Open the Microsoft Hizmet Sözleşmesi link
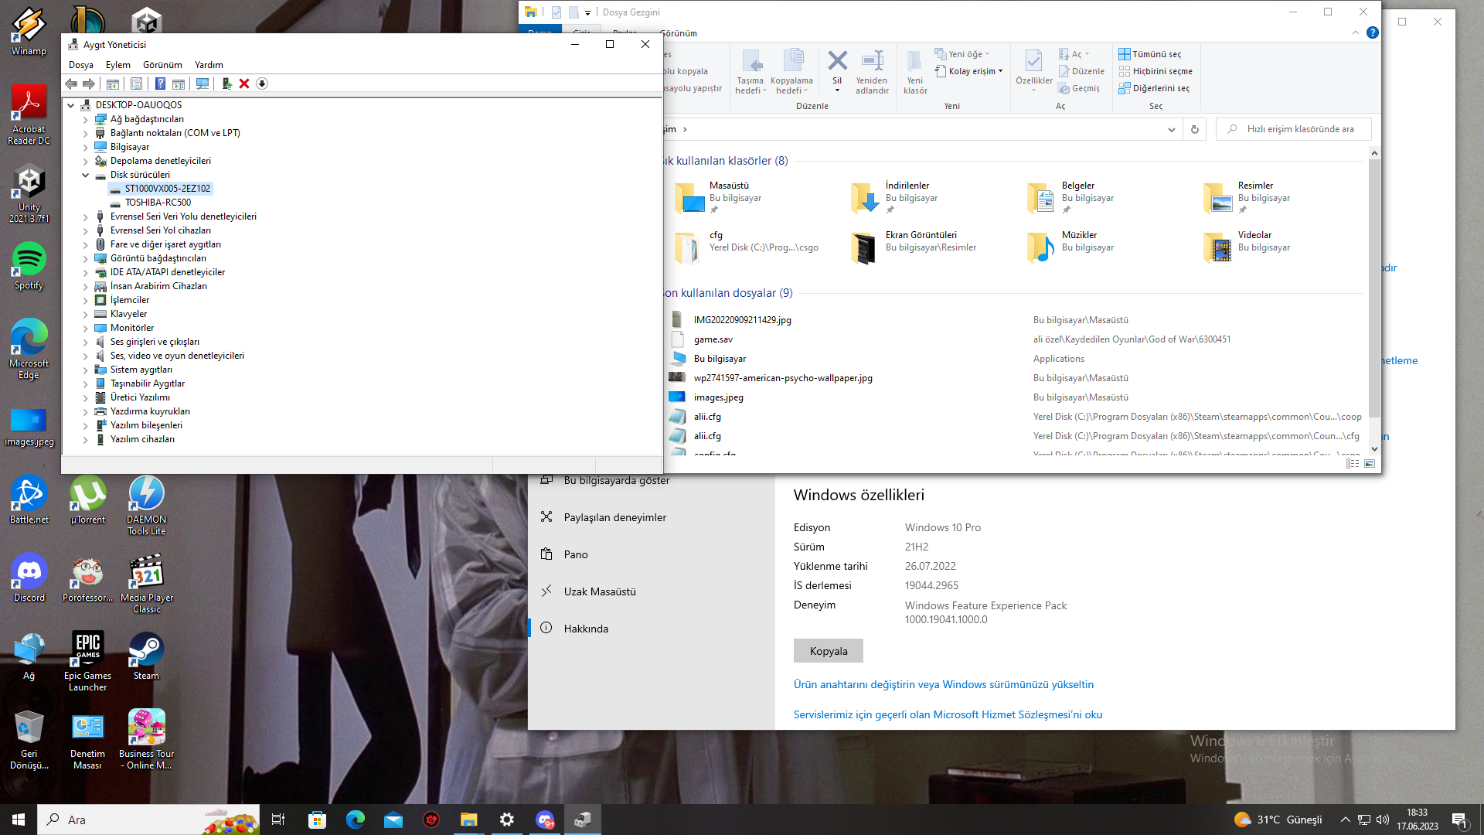The width and height of the screenshot is (1484, 835). (x=948, y=714)
